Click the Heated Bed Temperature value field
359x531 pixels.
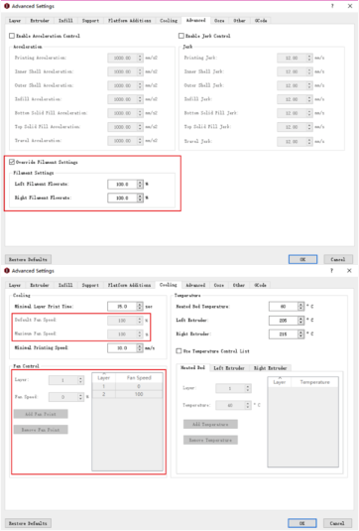[x=284, y=307]
